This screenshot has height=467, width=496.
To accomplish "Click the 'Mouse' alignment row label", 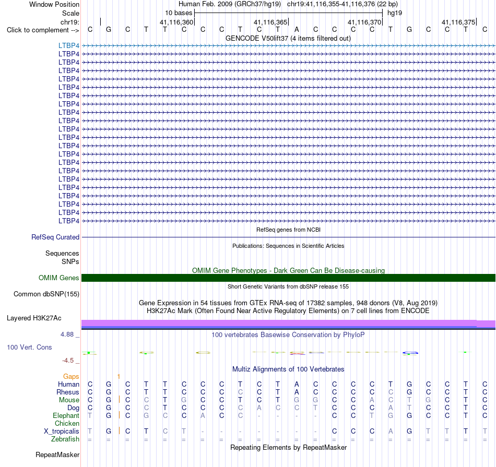I will coord(69,400).
